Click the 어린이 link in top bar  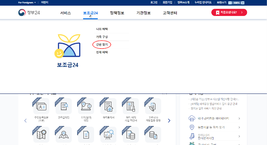(45, 3)
